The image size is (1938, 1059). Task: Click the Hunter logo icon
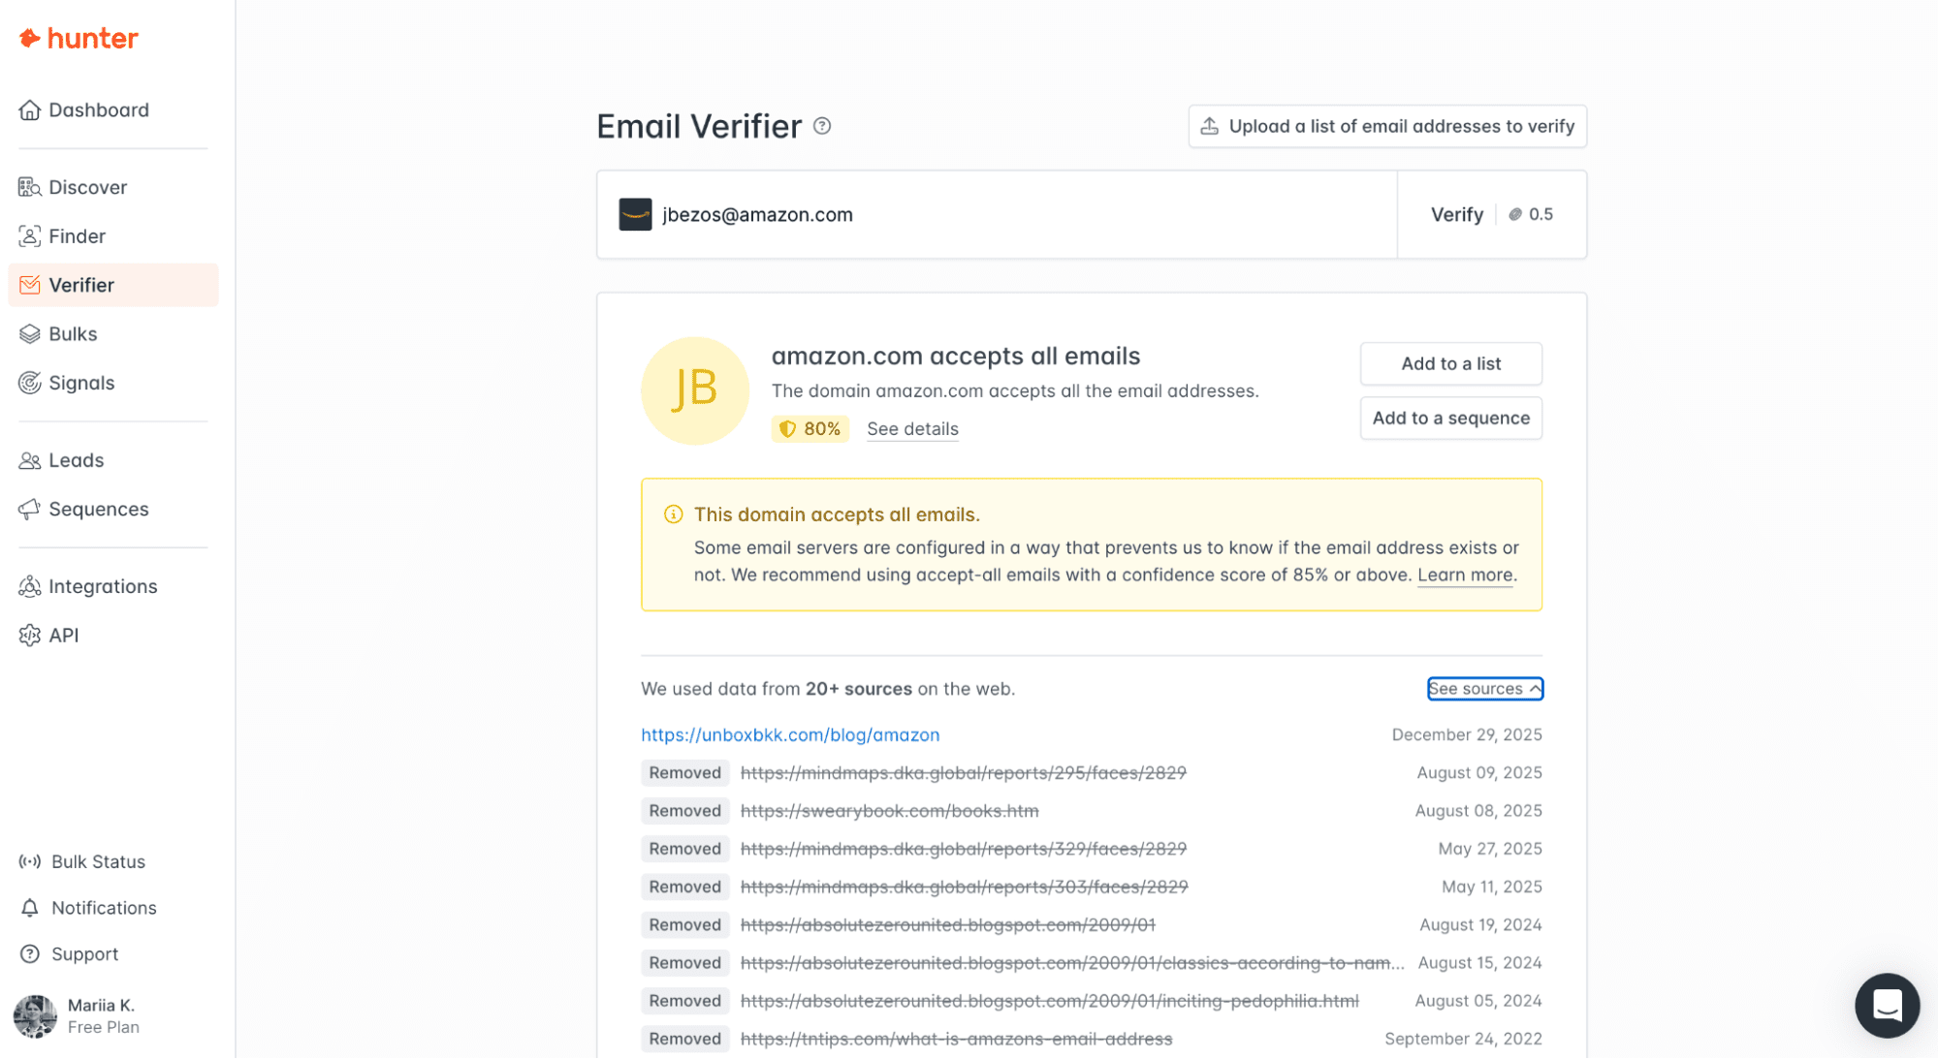click(30, 38)
